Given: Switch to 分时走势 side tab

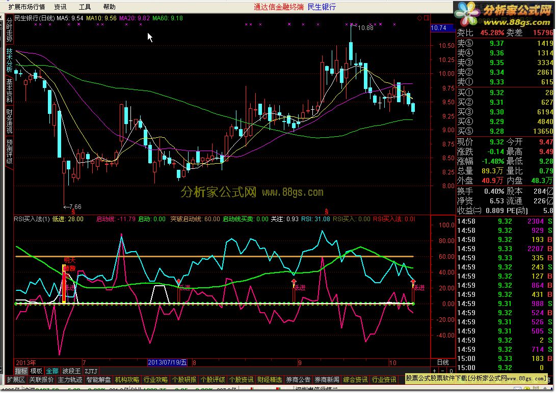Looking at the screenshot, I should coord(9,29).
